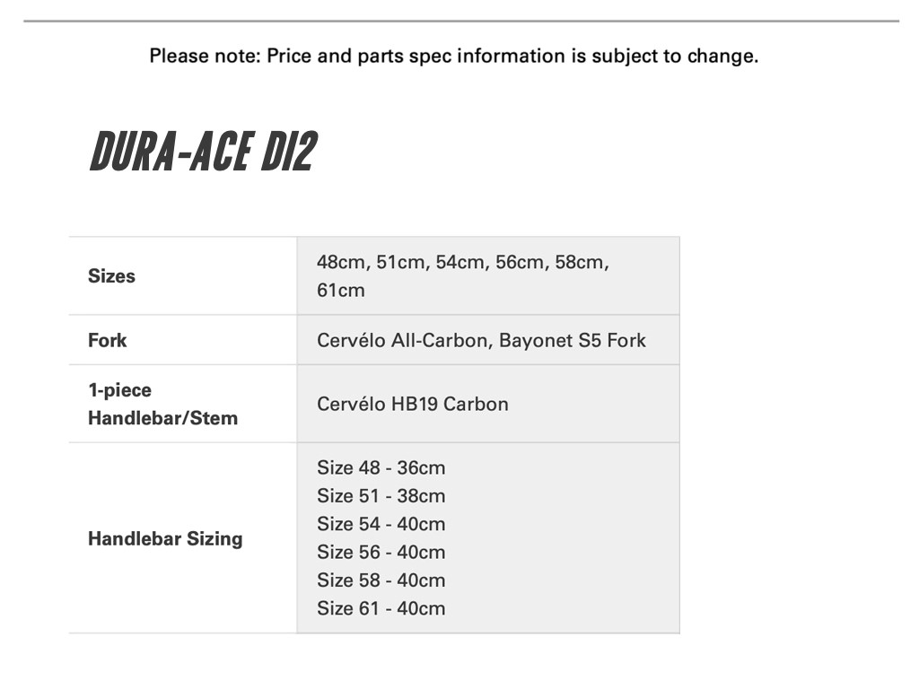Select the Sizes row label

point(111,276)
